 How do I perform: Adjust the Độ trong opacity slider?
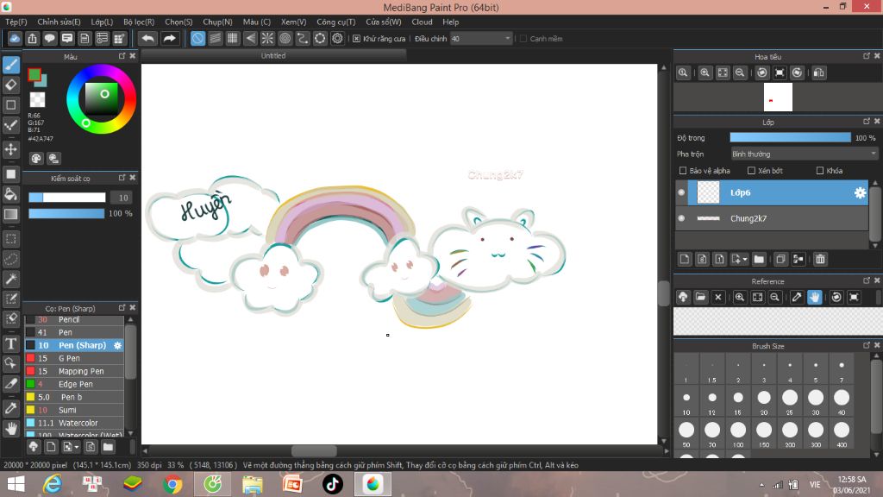tap(791, 137)
